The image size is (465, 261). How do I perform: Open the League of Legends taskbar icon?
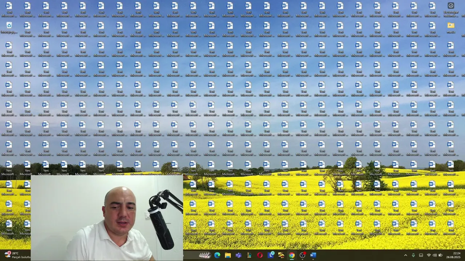pos(249,255)
